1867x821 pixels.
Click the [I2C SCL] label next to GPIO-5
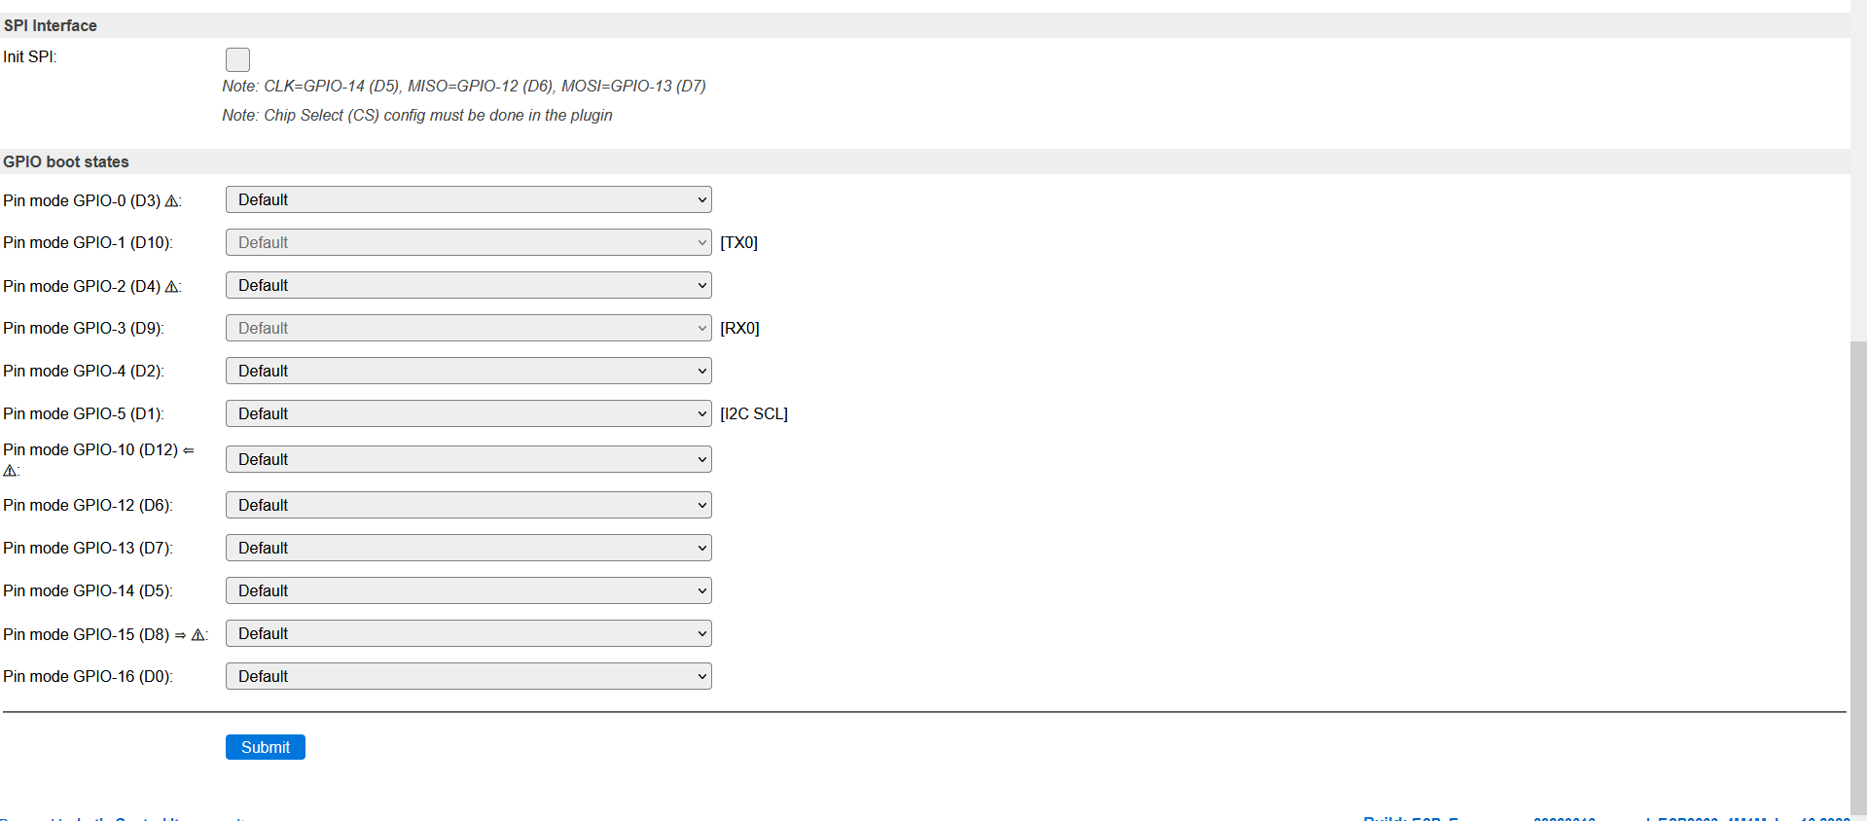[754, 413]
